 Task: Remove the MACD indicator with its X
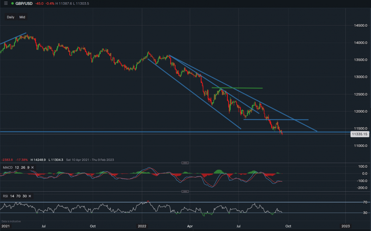32,168
